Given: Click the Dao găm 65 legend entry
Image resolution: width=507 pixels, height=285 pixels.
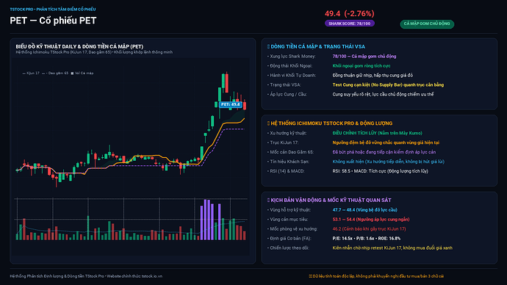Looking at the screenshot, I should tap(55, 73).
